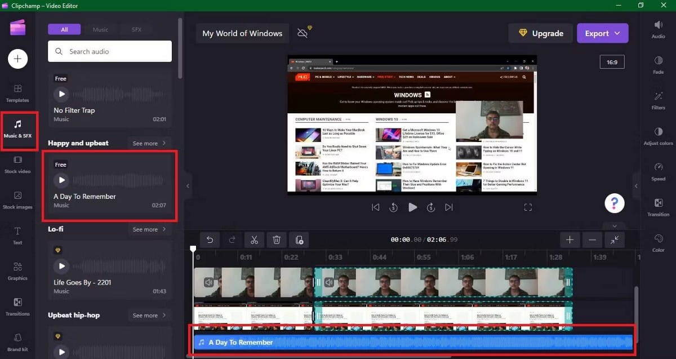Open the Transitions panel
This screenshot has height=359, width=676.
(x=17, y=309)
